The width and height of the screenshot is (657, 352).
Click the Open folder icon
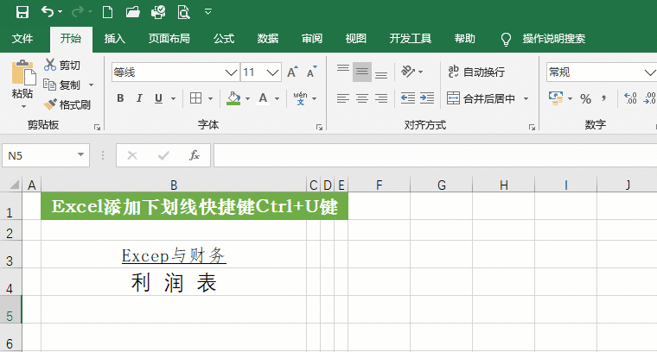[133, 12]
